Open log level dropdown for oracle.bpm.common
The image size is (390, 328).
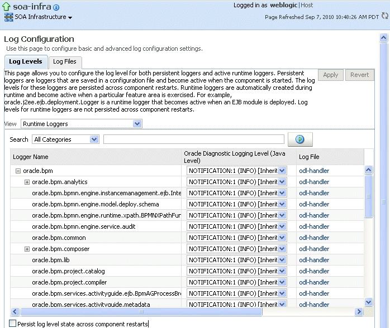click(236, 238)
